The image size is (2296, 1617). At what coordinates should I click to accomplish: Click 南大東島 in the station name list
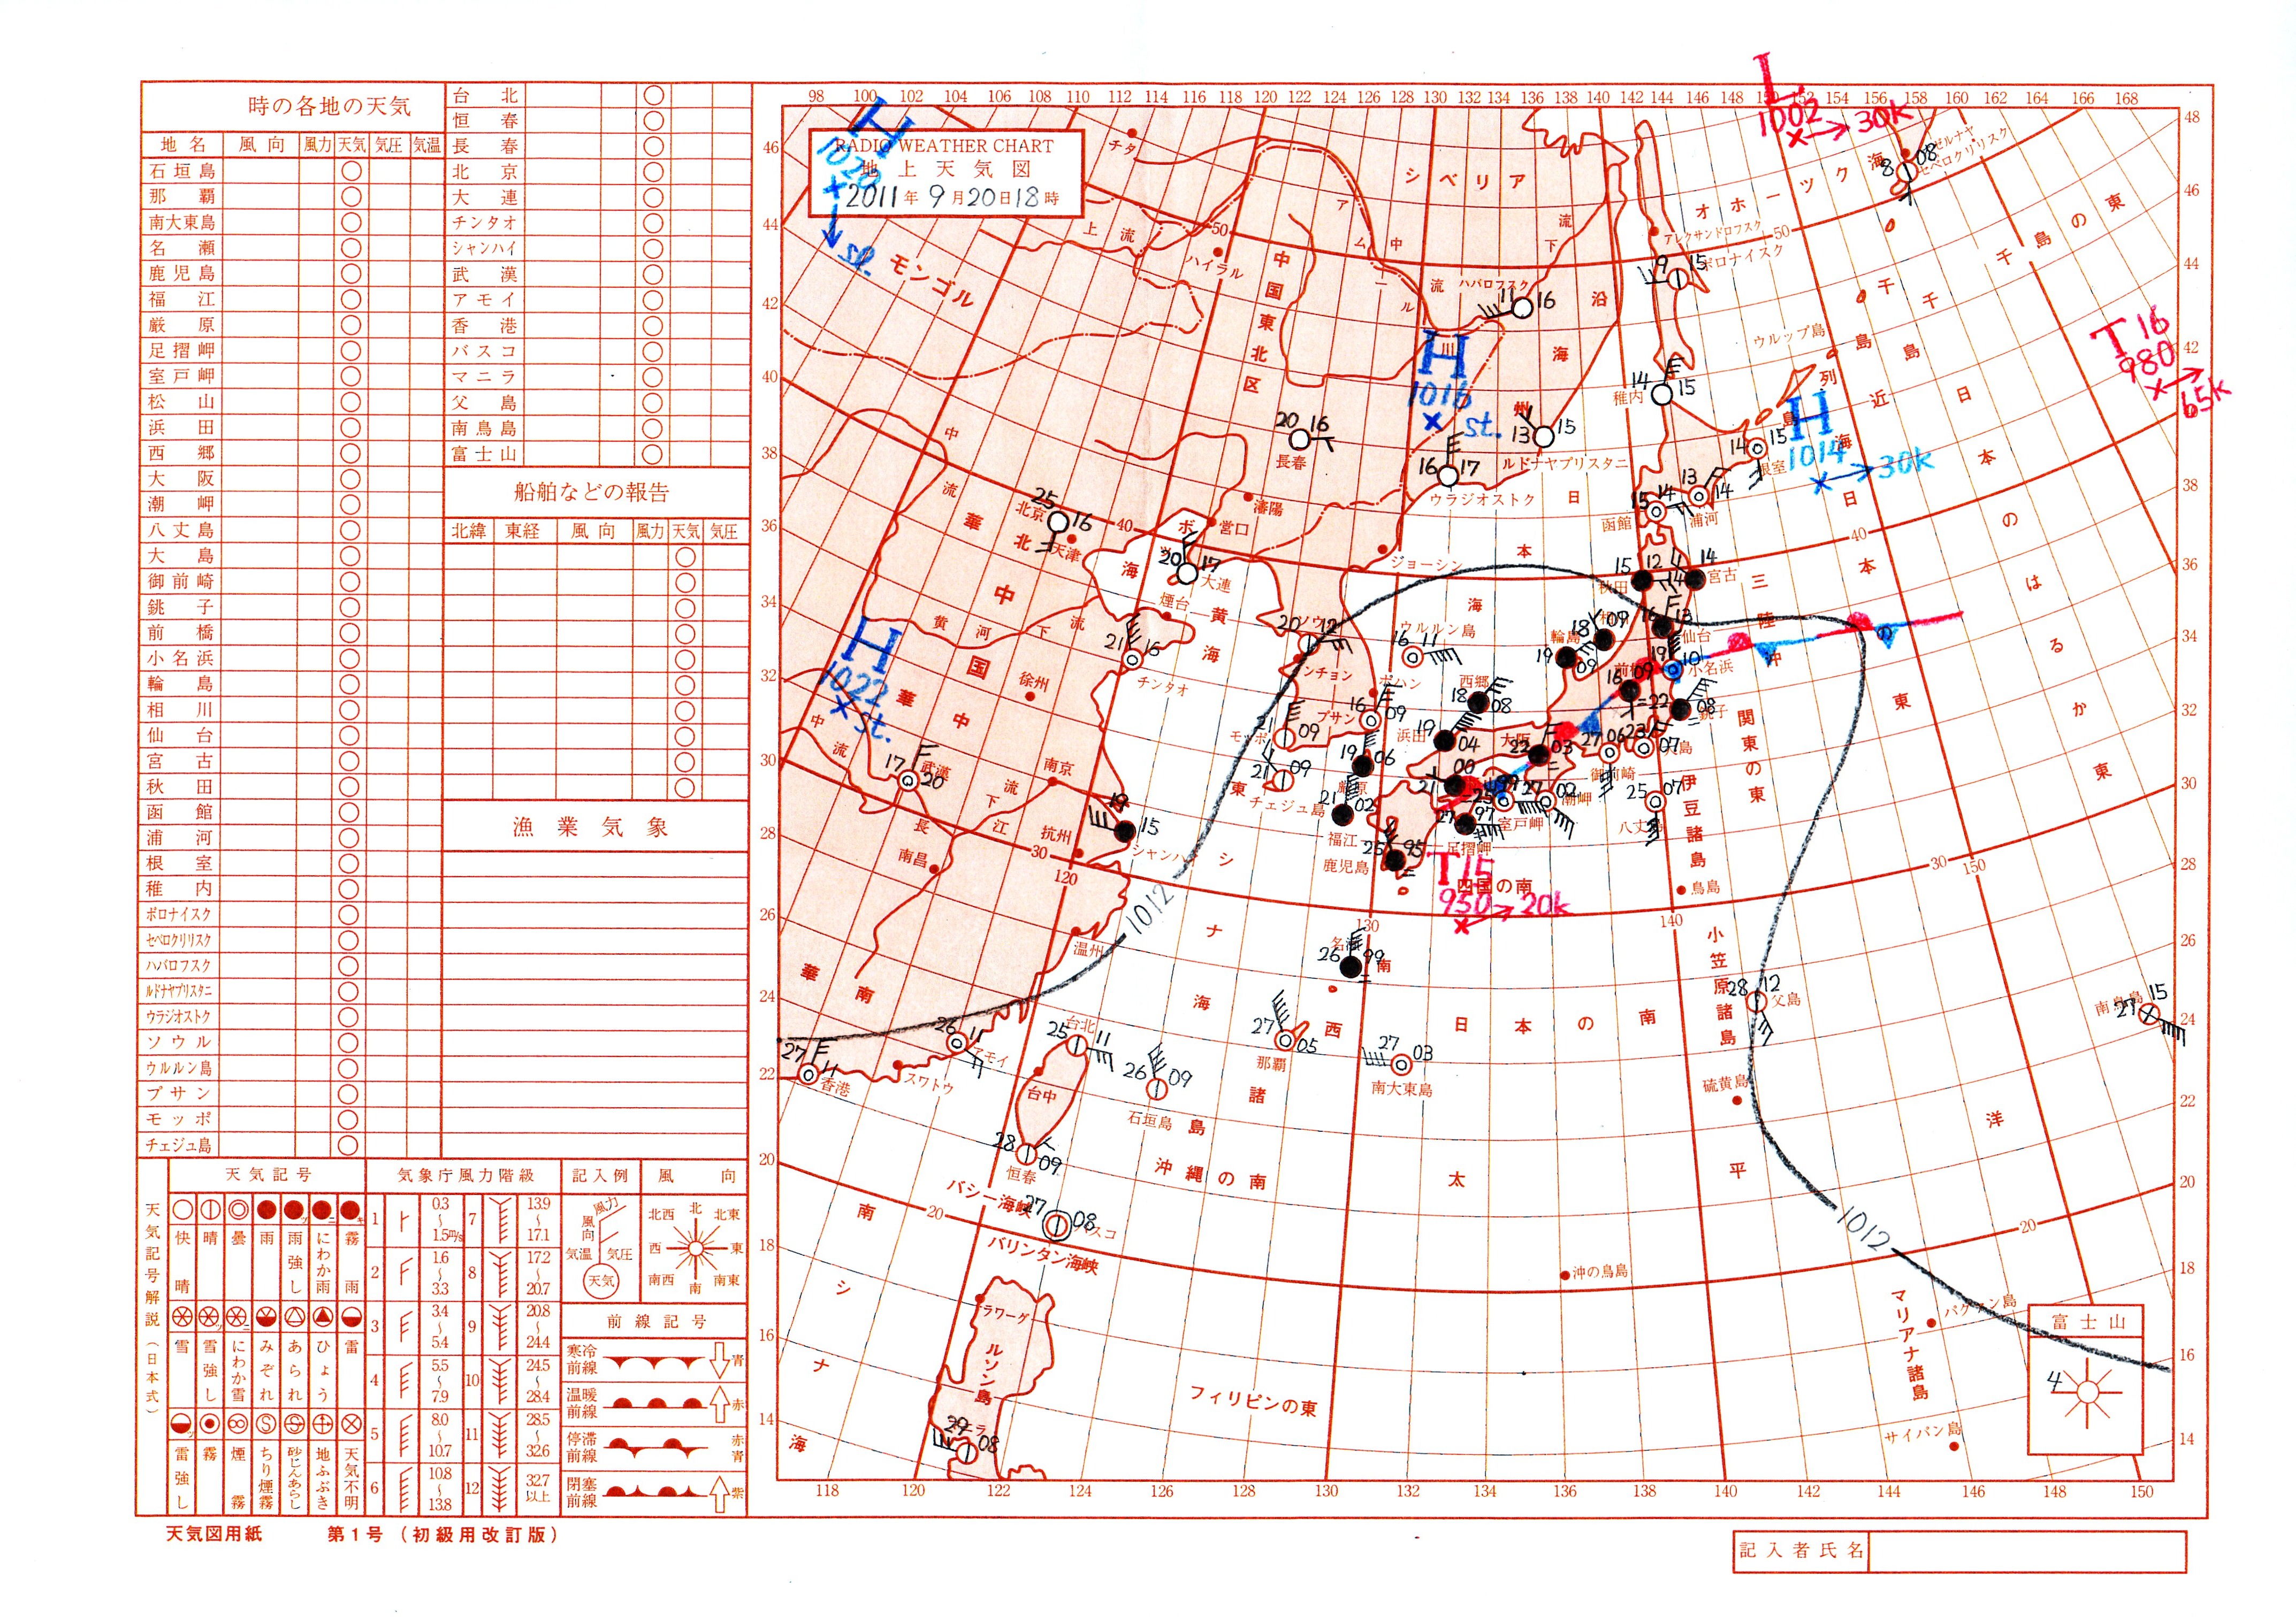click(x=182, y=222)
